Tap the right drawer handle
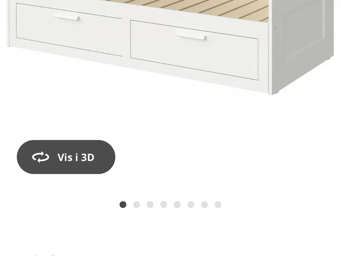 pos(191,37)
